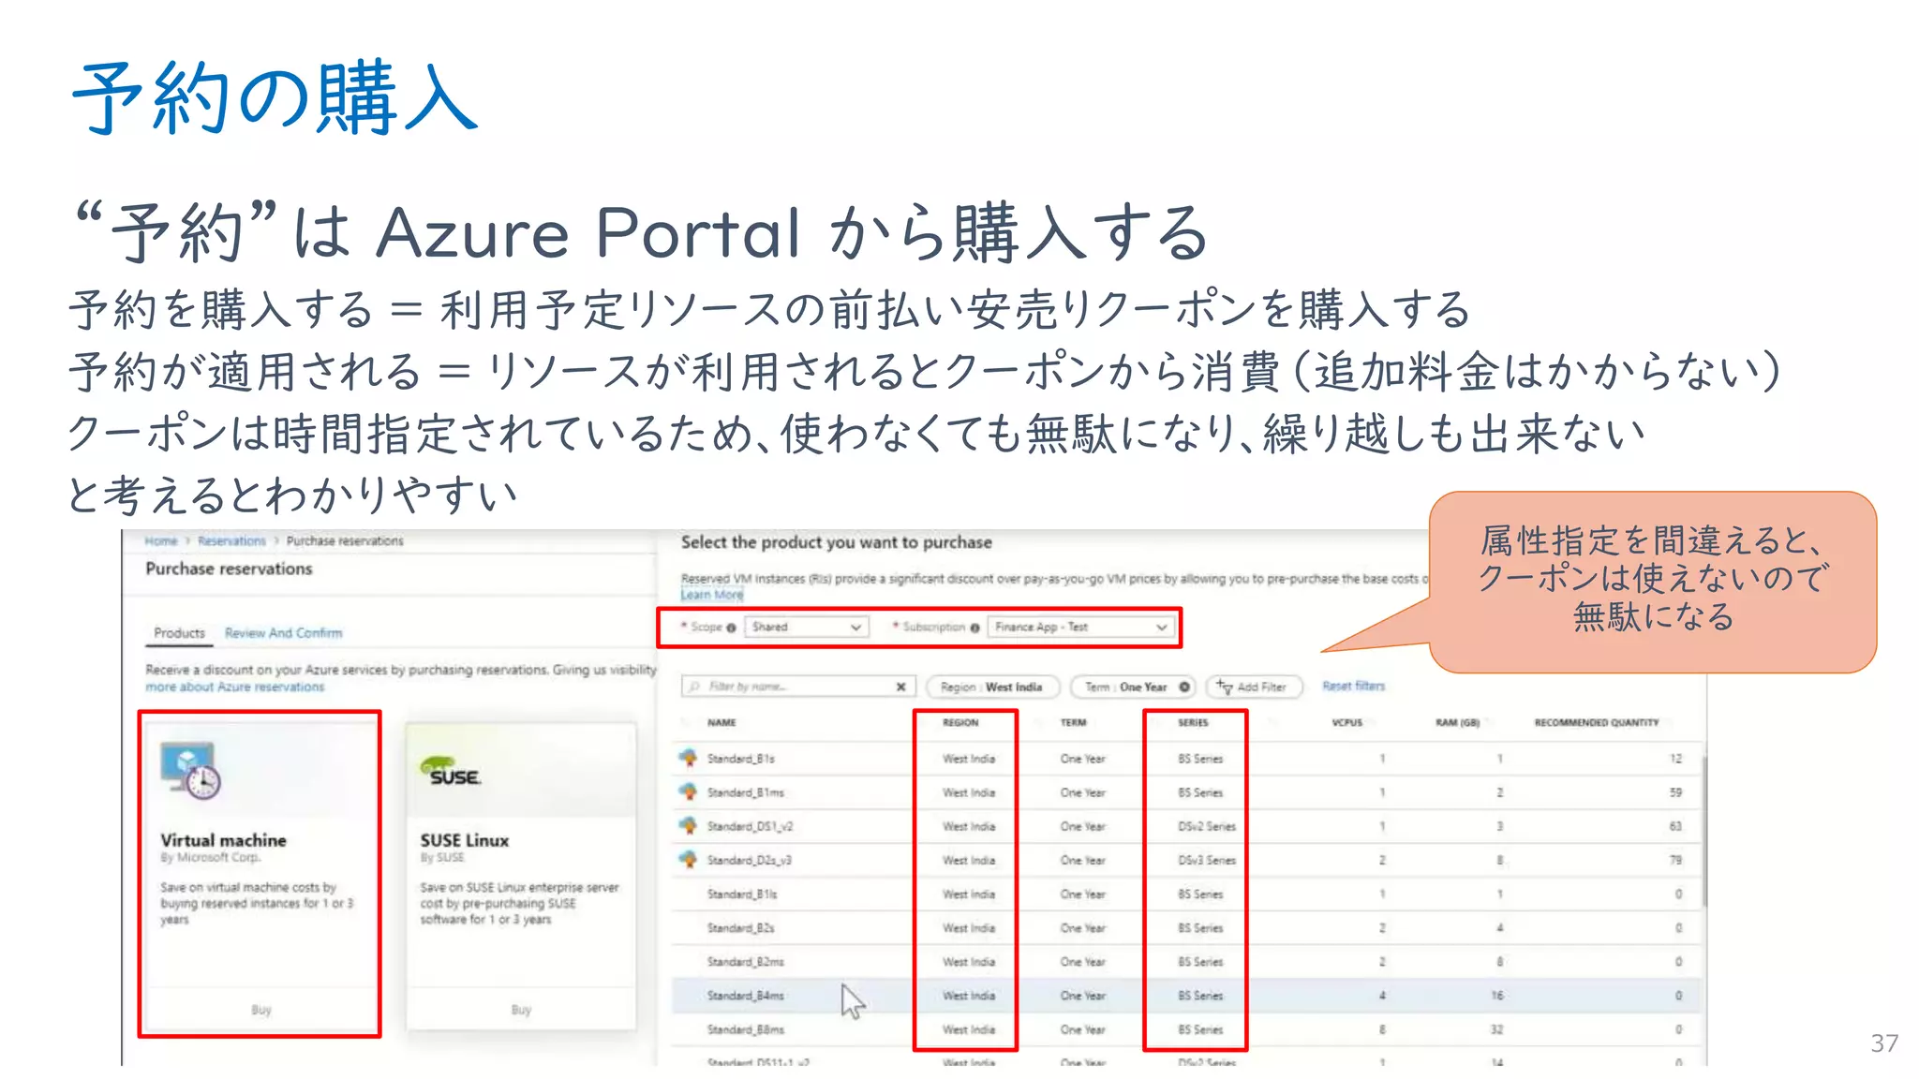Screen dimensions: 1919x1079
Task: Switch to Review And Confirm tab
Action: click(x=283, y=633)
